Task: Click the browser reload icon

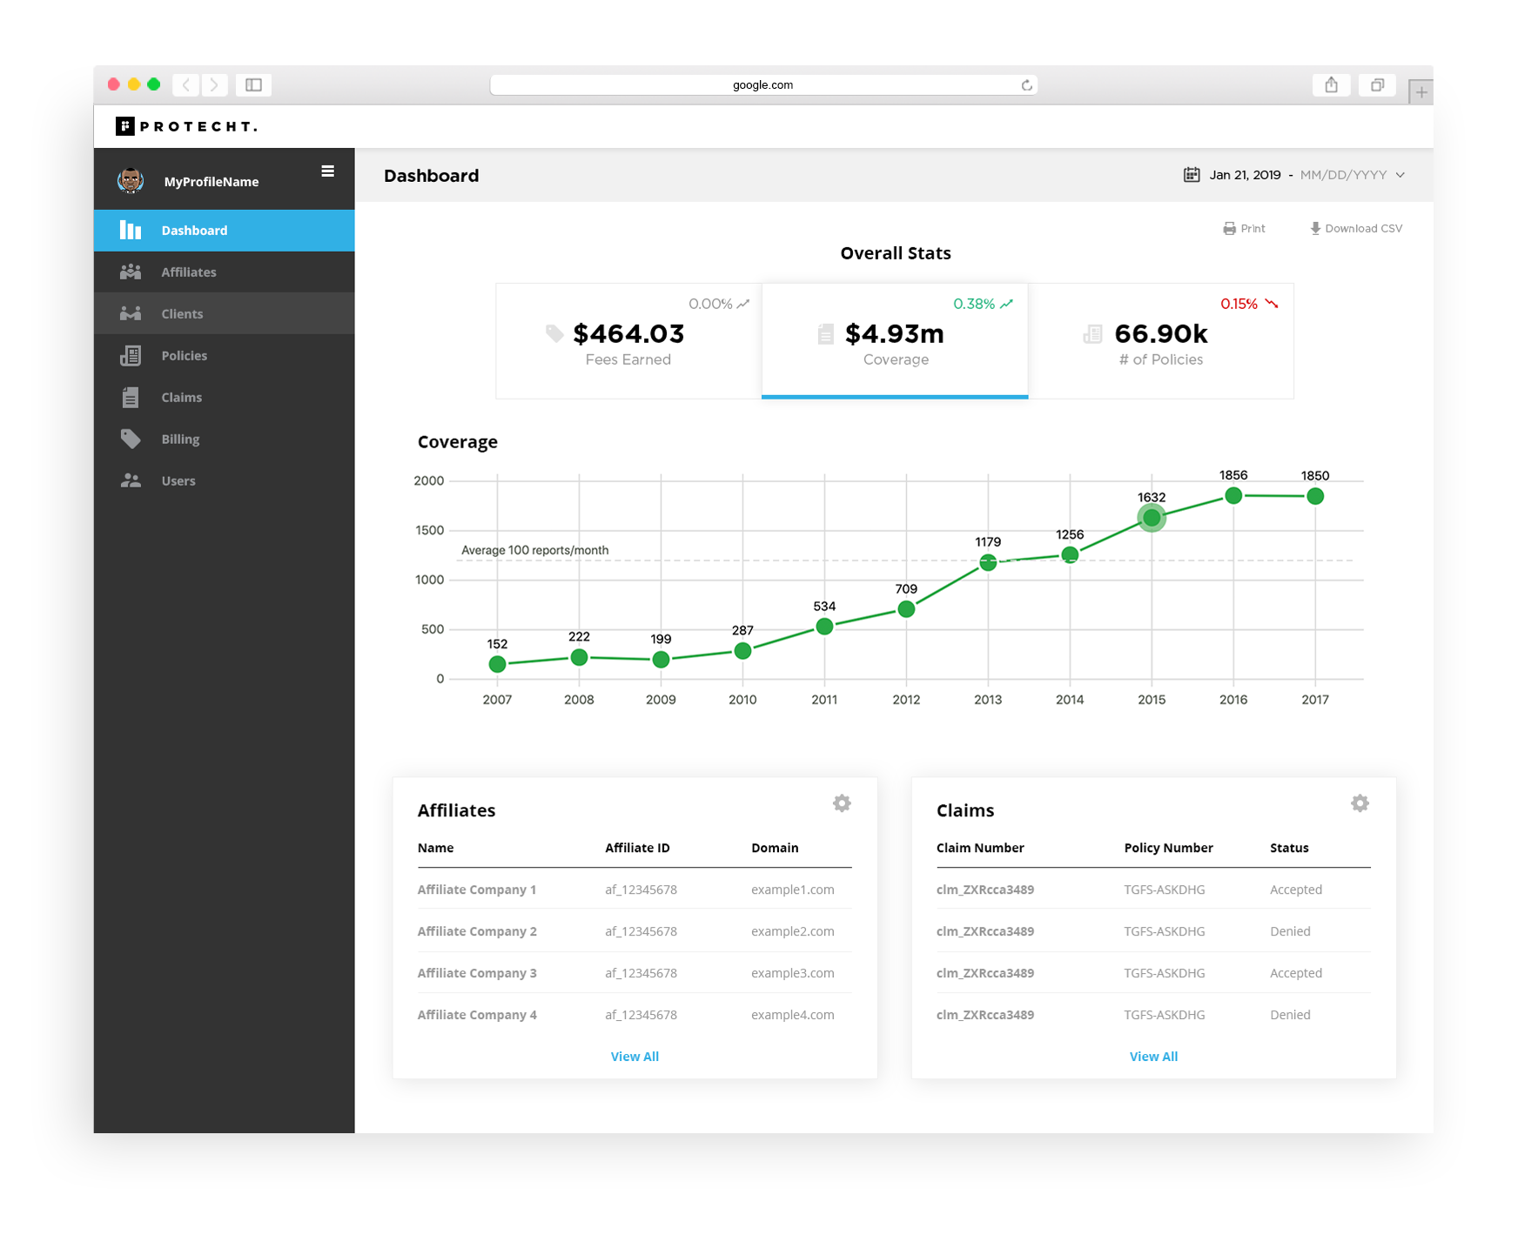Action: [x=1026, y=85]
